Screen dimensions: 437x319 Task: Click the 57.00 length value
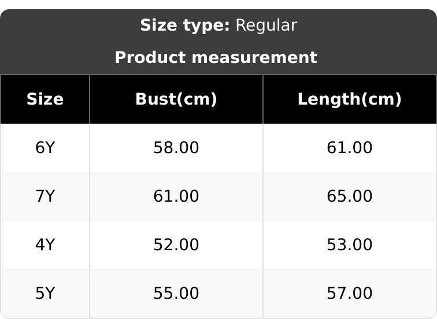click(x=349, y=294)
